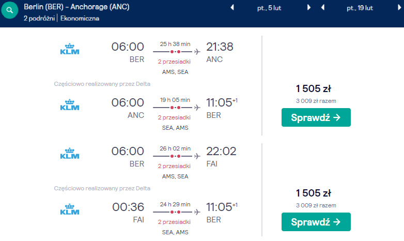Select the pt., 19 lut return date
Screen dimensions: 404x241
(x=360, y=8)
